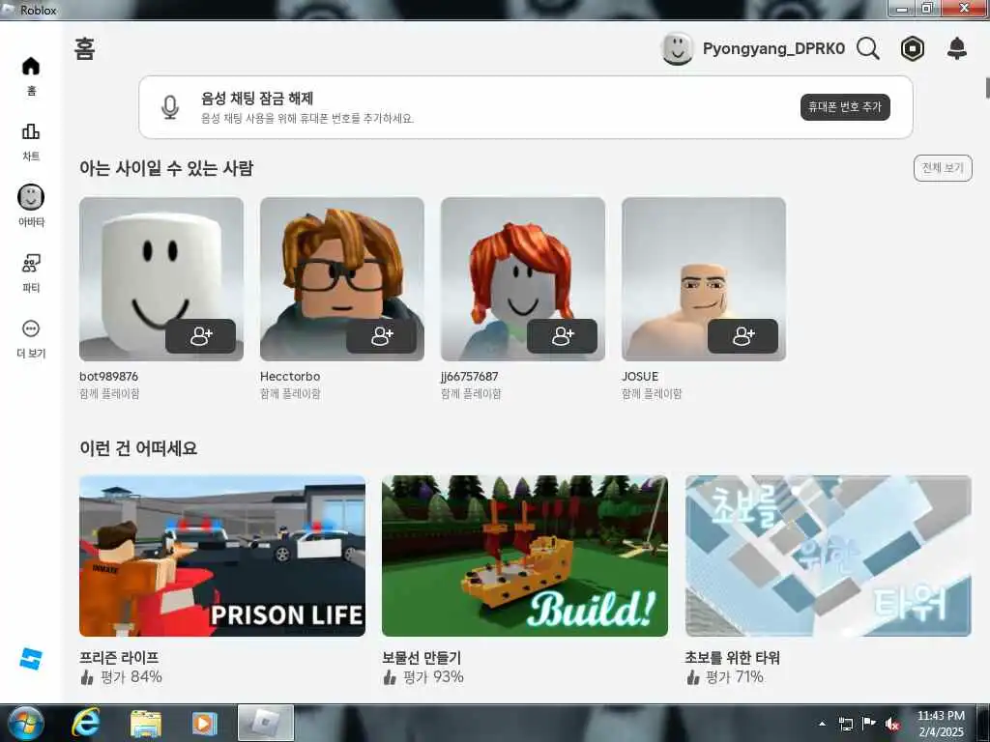990x742 pixels.
Task: Add jj66757687 as friend
Action: [562, 336]
